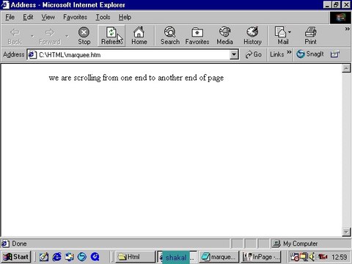Viewport: 352px width, 264px height.
Task: Click the Go button
Action: click(x=254, y=54)
